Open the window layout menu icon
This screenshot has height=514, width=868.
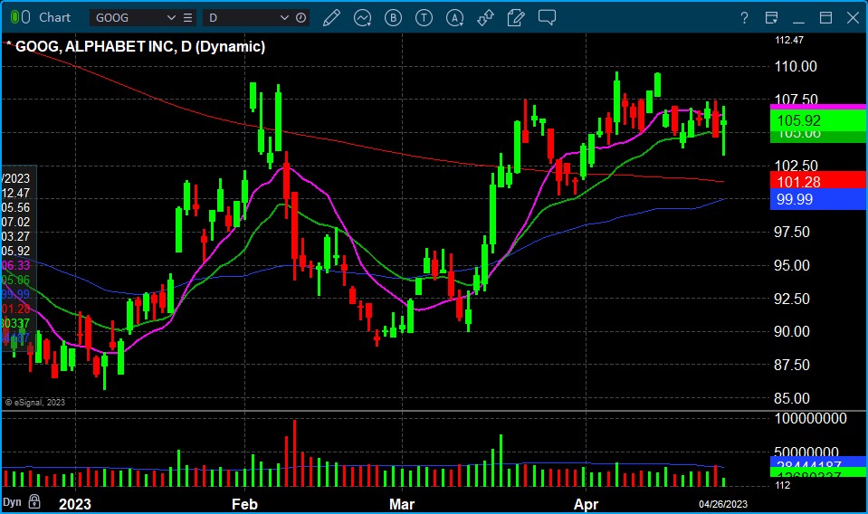pos(771,18)
